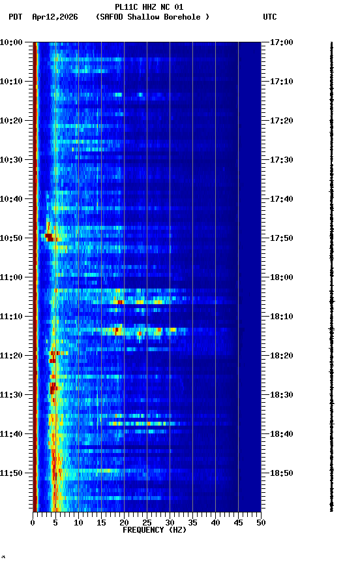Click the 17:20 UTC time label
The width and height of the screenshot is (360, 564).
282,121
